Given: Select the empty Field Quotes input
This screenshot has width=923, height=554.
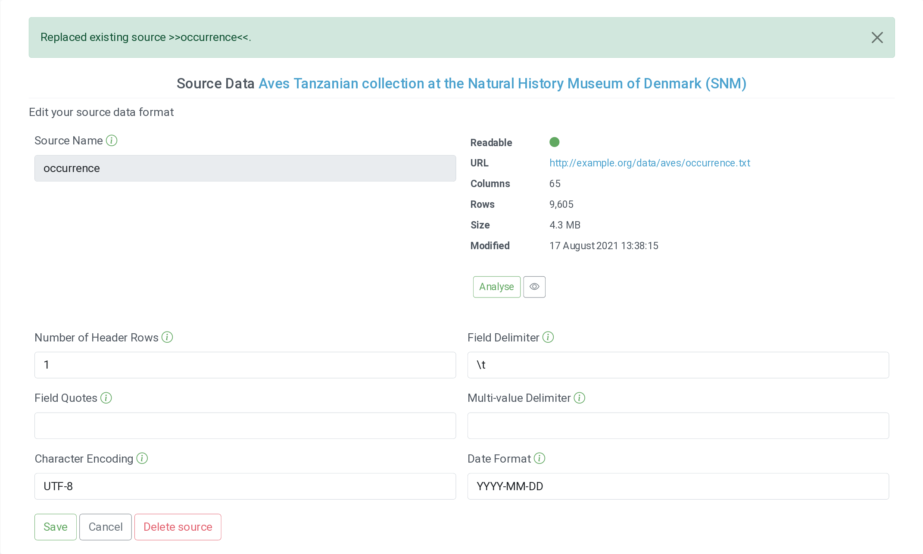Looking at the screenshot, I should [x=245, y=426].
